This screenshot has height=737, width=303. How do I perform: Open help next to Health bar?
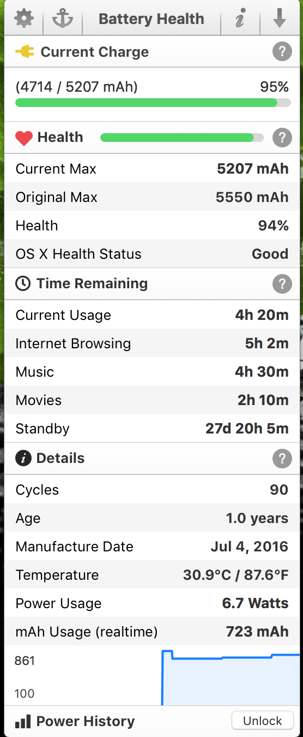(282, 138)
